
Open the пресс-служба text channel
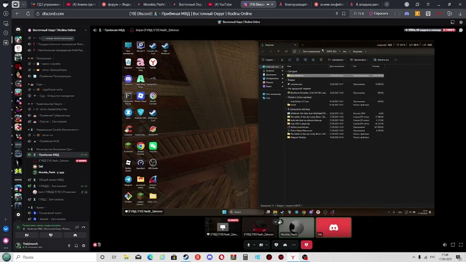click(51, 64)
